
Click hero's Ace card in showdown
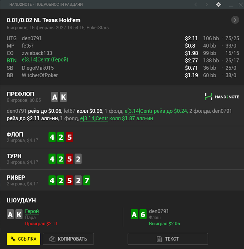click(x=10, y=214)
